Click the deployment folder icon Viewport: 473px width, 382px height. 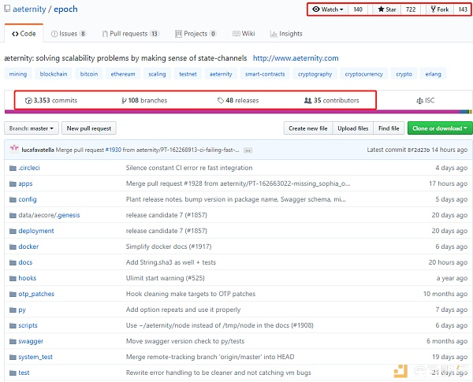(13, 231)
